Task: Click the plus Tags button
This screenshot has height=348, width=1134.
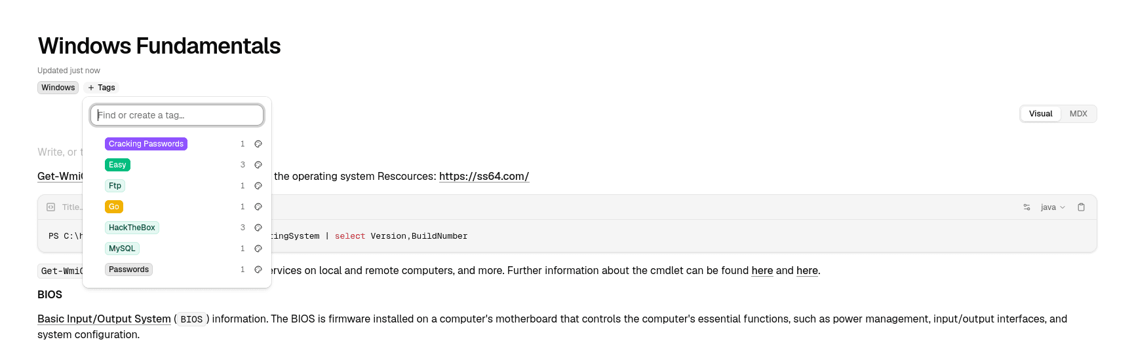Action: (102, 88)
